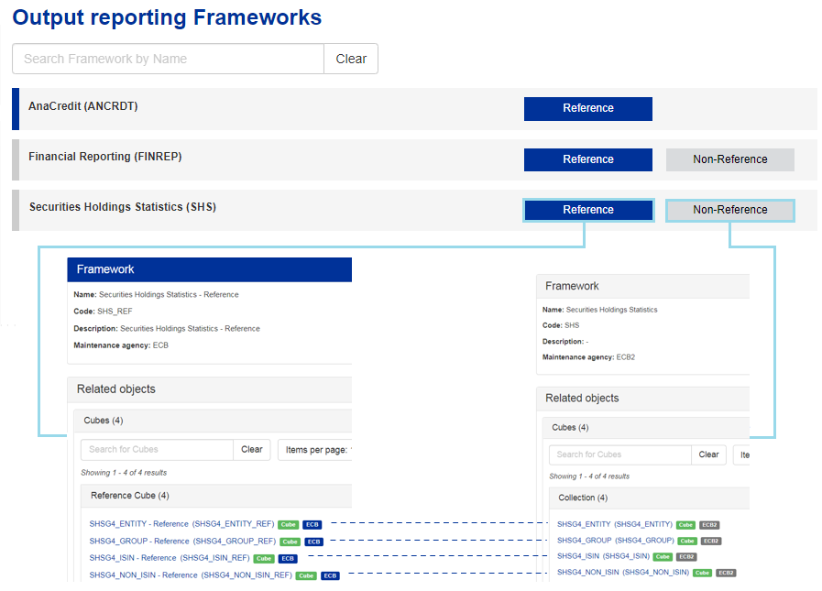The width and height of the screenshot is (822, 591).
Task: Select Reference for AnaCredit (ANCRDT)
Action: pyautogui.click(x=587, y=108)
